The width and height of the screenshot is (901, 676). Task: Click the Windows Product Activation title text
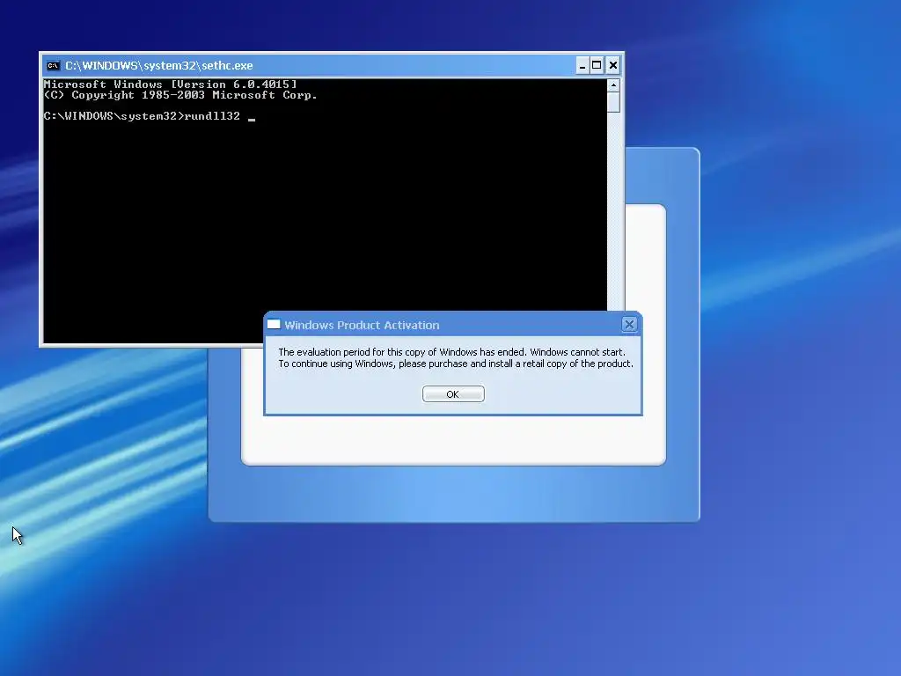362,326
